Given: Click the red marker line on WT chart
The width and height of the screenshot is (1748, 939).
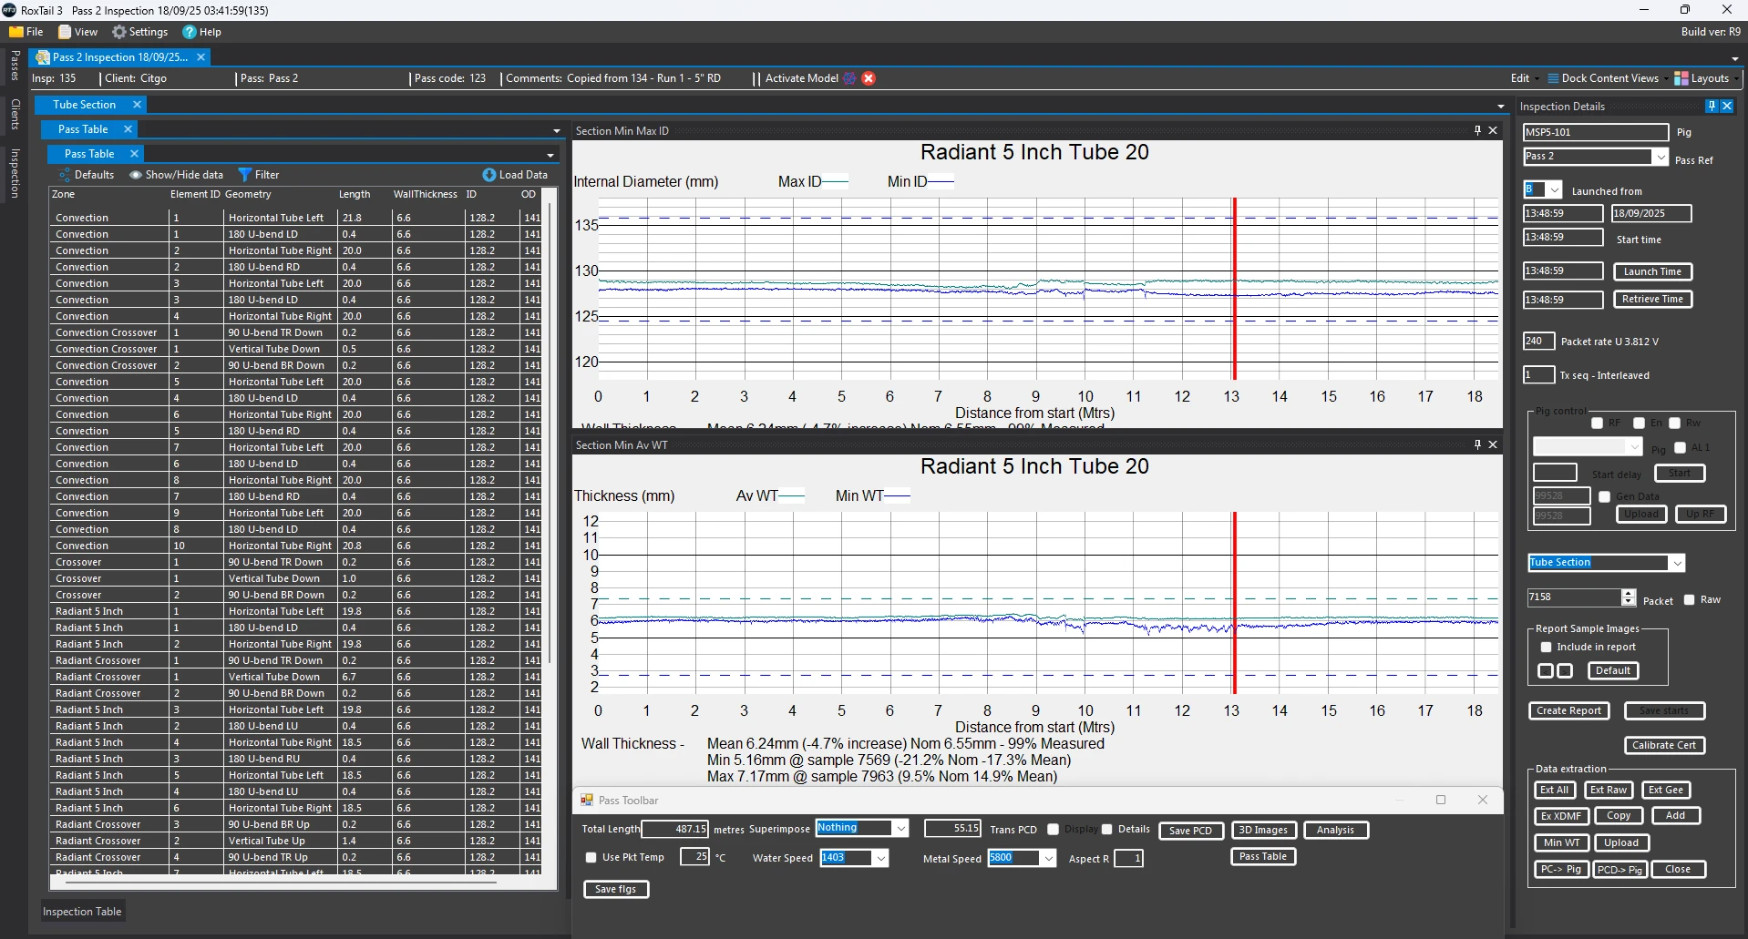Looking at the screenshot, I should pyautogui.click(x=1234, y=603).
